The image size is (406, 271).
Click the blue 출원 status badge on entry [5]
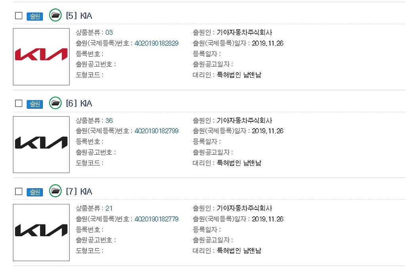pyautogui.click(x=35, y=16)
